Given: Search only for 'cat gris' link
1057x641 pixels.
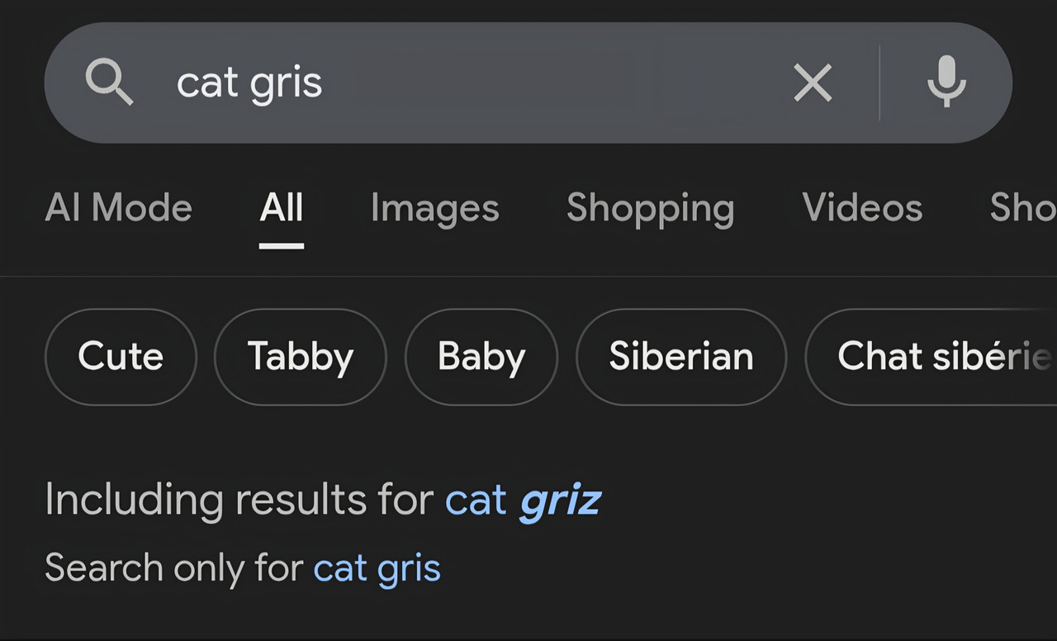Looking at the screenshot, I should (377, 568).
